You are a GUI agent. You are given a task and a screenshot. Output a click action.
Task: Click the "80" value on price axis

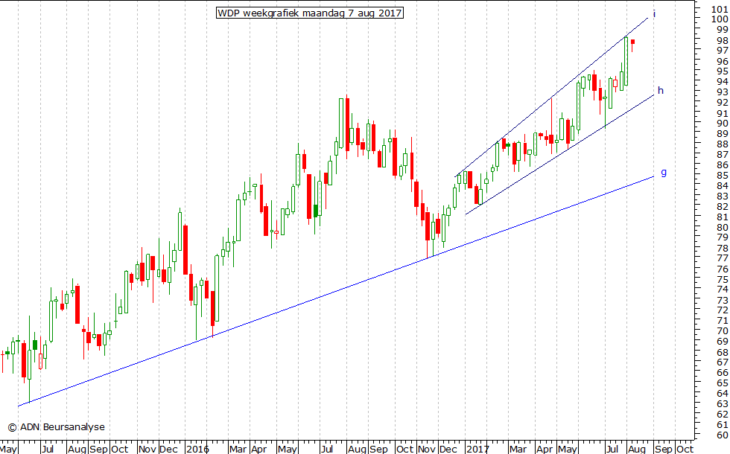[723, 228]
